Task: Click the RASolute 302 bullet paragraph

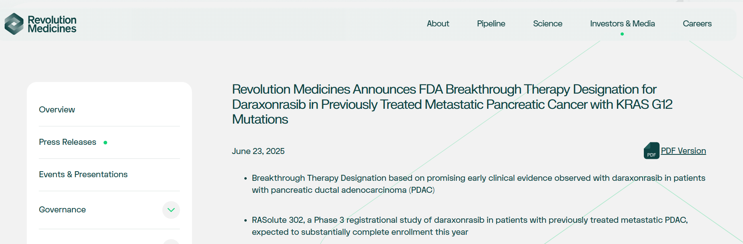Action: click(470, 226)
